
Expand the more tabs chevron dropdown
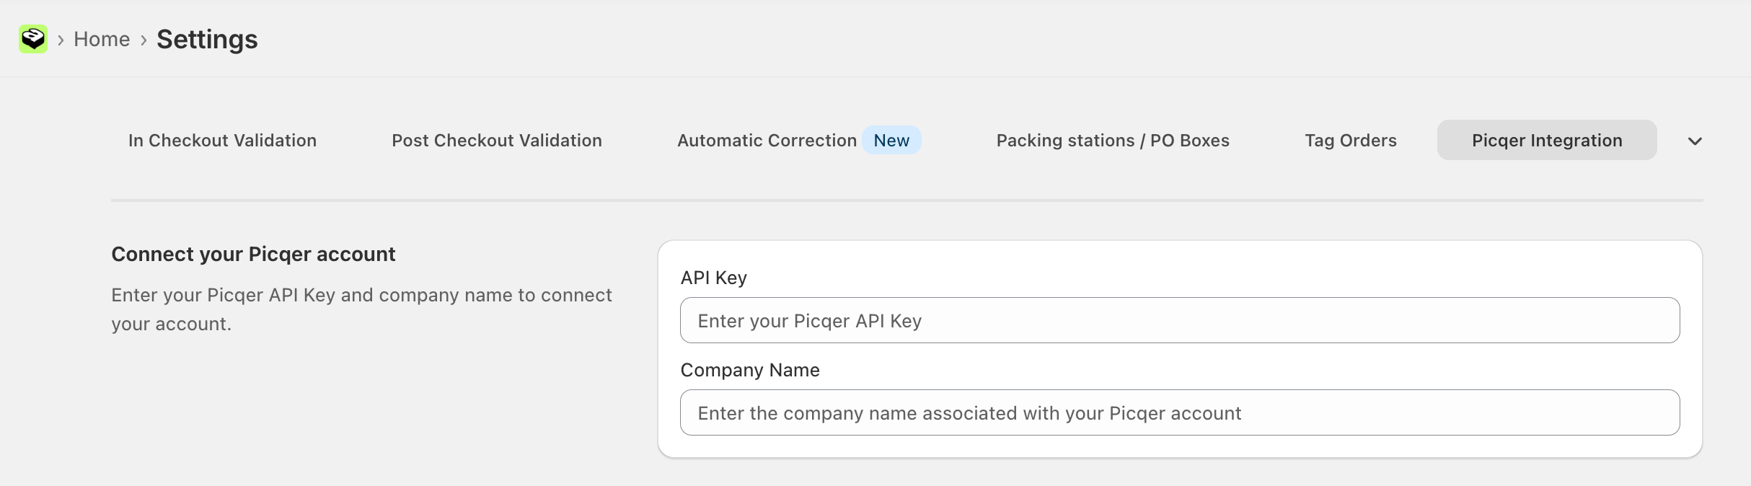[1695, 141]
